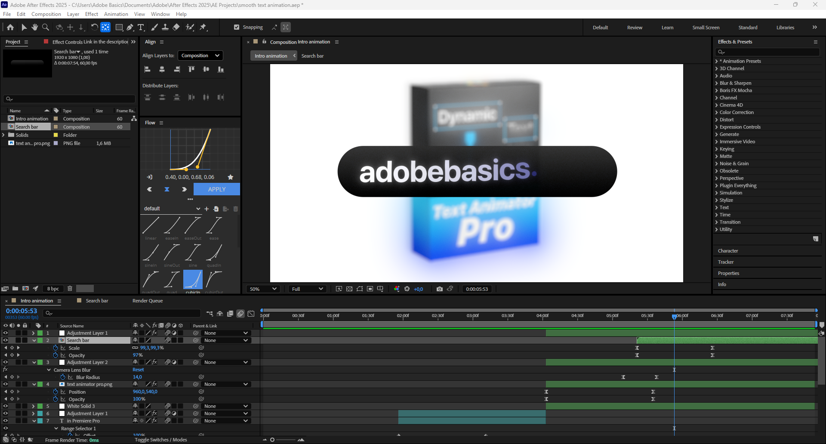The image size is (826, 444).
Task: Take a snapshot with camera icon
Action: [439, 289]
